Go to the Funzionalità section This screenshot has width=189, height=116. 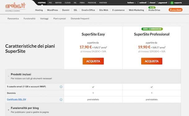(x=29, y=19)
